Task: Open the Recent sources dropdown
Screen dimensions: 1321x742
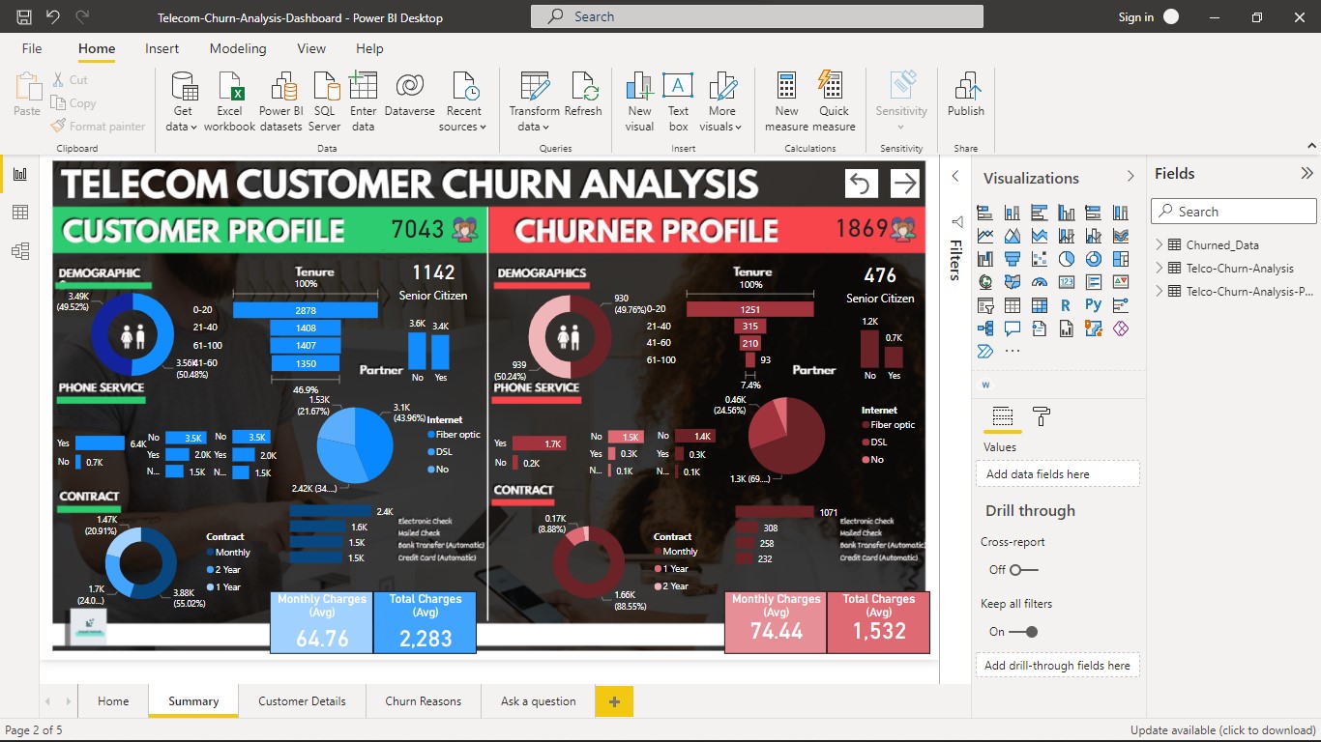Action: (x=463, y=102)
